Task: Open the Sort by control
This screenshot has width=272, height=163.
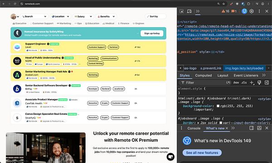Action: [x=155, y=16]
